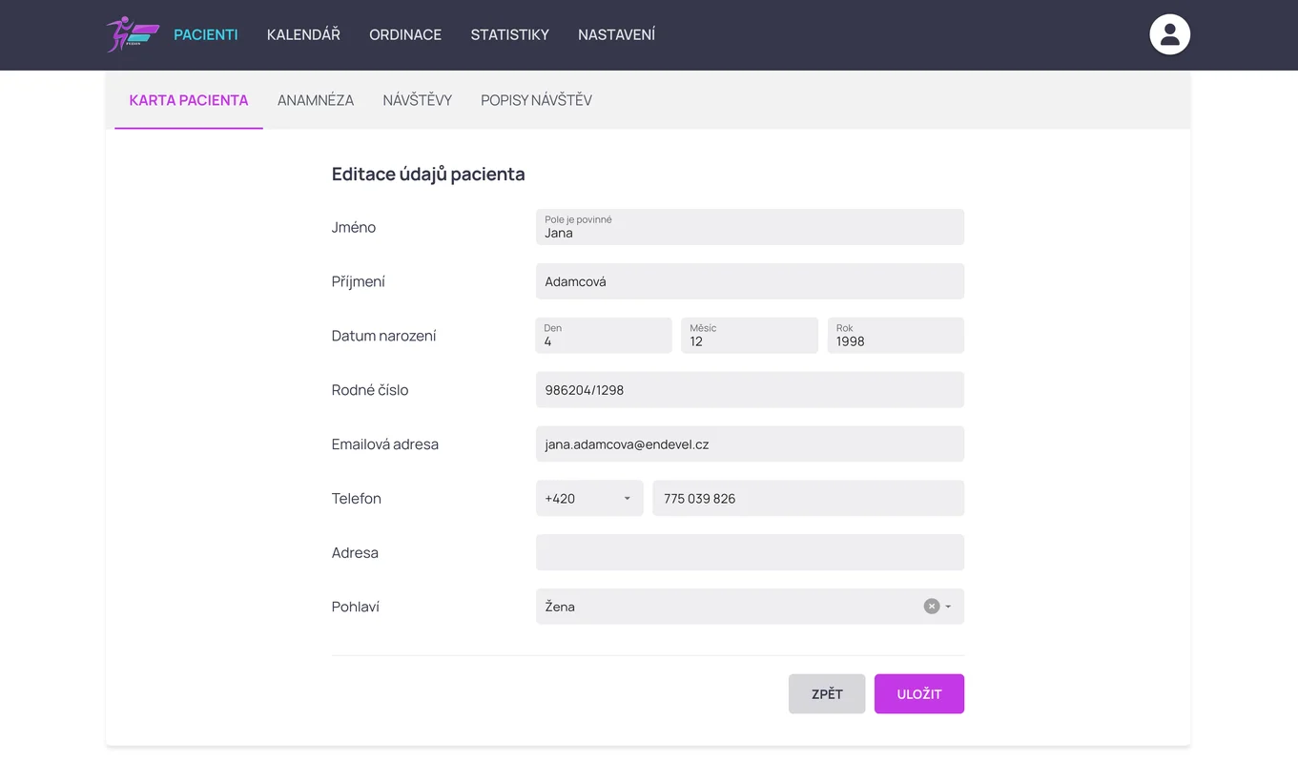Click the app logo in the header

132,34
